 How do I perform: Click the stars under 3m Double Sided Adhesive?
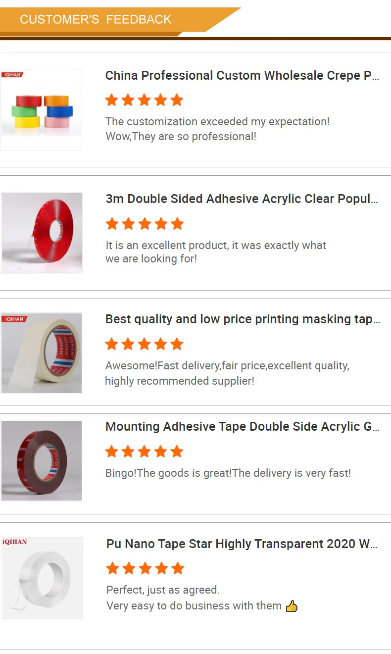144,224
